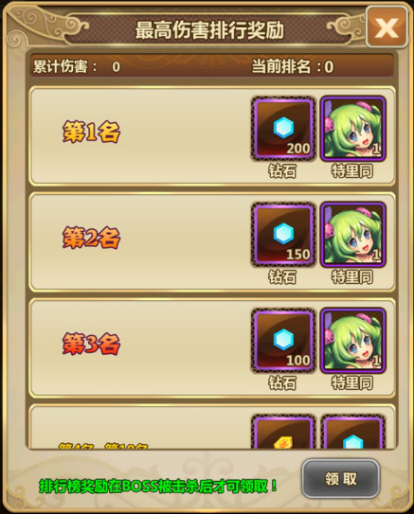Screen dimensions: 414x514
Task: Click the 特里同 label under the 第3名 character
Action: pyautogui.click(x=352, y=382)
